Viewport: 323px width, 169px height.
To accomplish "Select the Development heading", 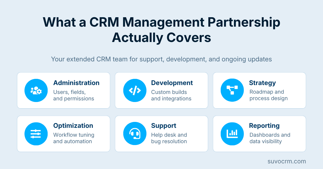I will [x=172, y=83].
